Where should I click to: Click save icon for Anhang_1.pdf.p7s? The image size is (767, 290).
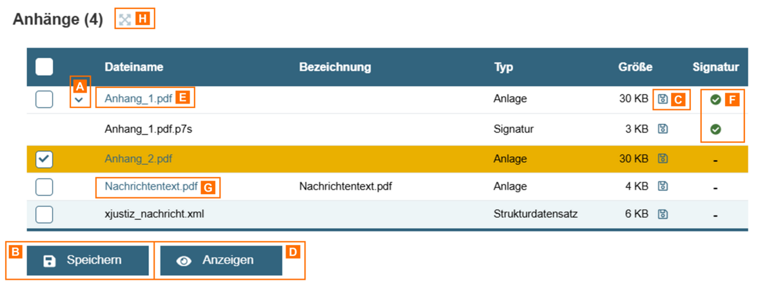(x=663, y=129)
